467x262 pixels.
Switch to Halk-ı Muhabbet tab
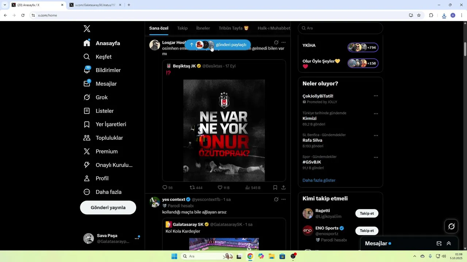274,28
